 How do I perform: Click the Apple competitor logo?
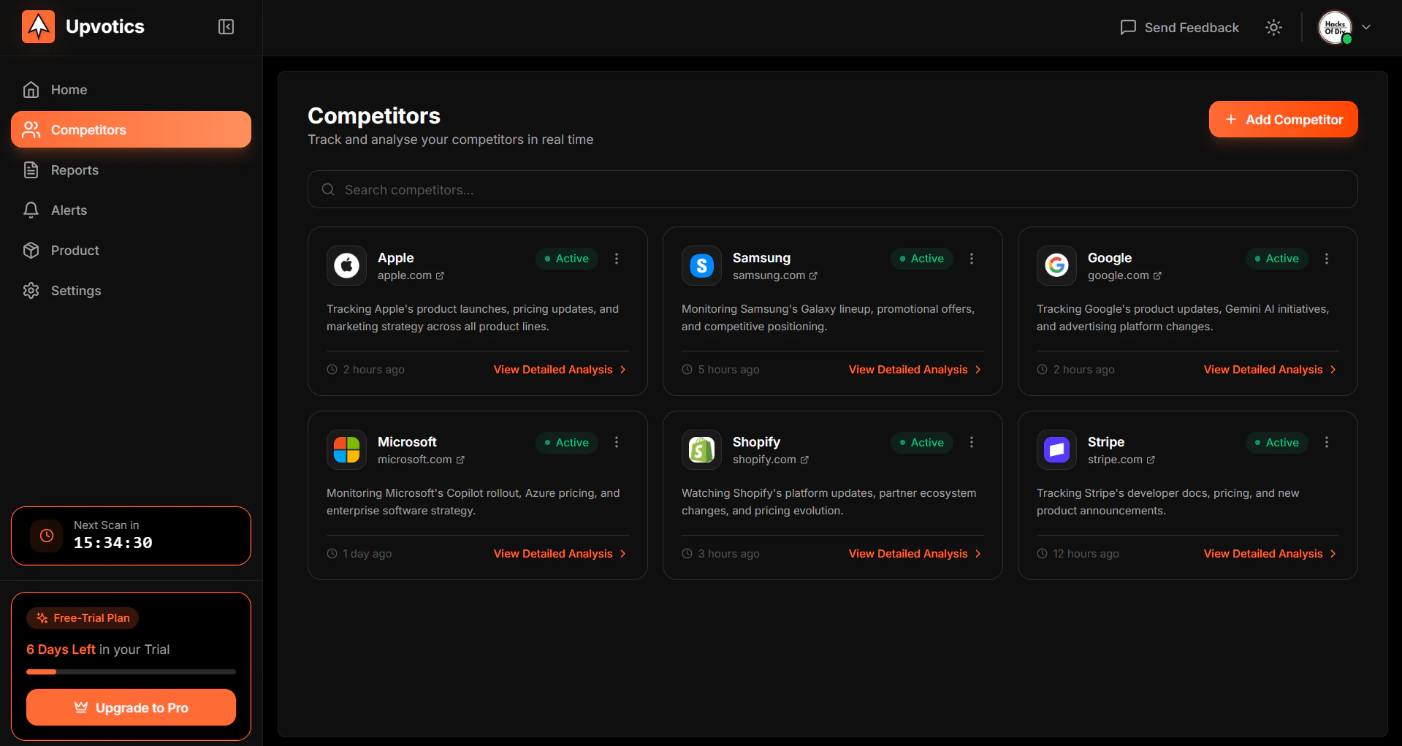(346, 265)
